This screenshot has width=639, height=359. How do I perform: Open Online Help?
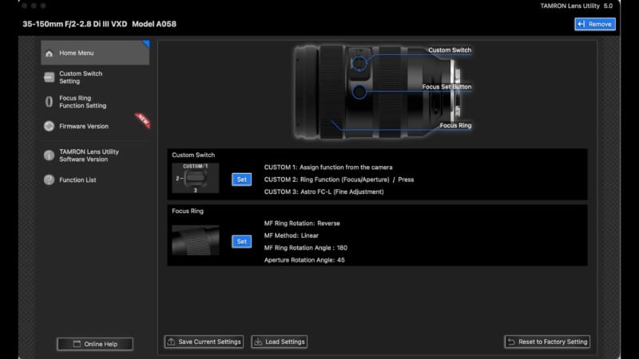pyautogui.click(x=95, y=344)
